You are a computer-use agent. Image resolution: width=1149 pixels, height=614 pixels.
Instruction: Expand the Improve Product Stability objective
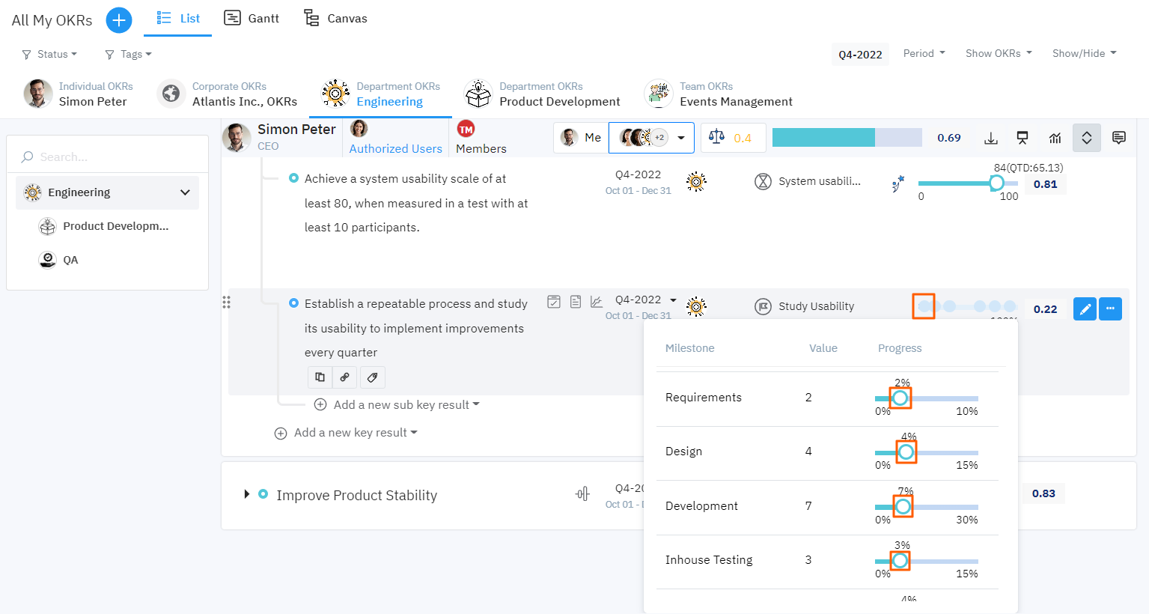[246, 494]
